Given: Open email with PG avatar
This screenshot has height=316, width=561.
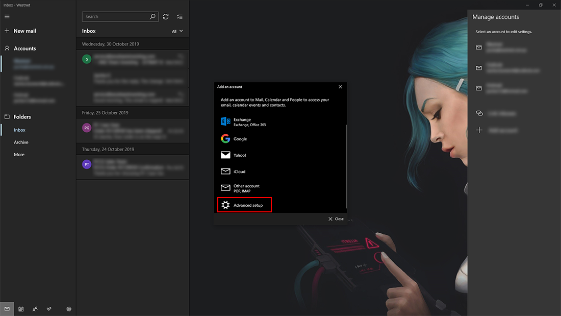Looking at the screenshot, I should (133, 131).
